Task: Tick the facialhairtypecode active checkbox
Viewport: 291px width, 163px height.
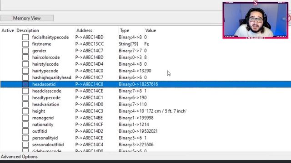Action: click(25, 37)
